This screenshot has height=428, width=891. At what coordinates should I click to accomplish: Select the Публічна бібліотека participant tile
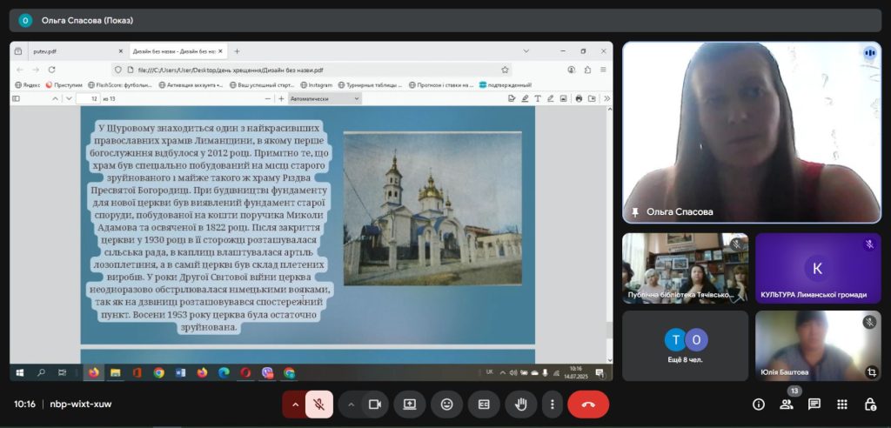click(x=685, y=268)
